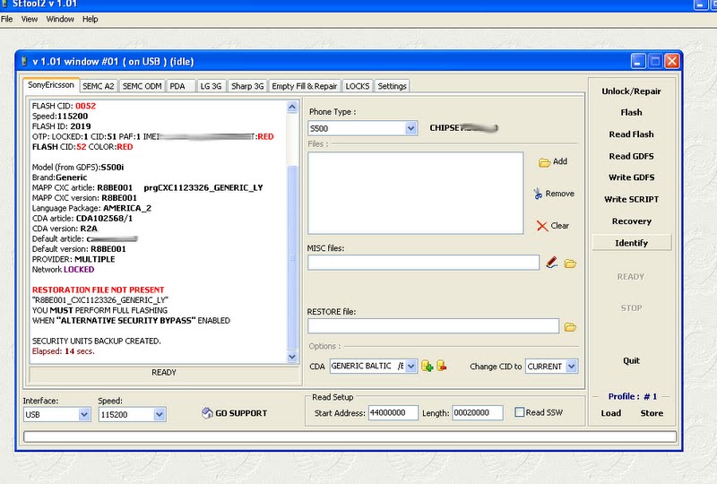The width and height of the screenshot is (717, 484).
Task: Open the MISC files browse folder
Action: [x=570, y=263]
